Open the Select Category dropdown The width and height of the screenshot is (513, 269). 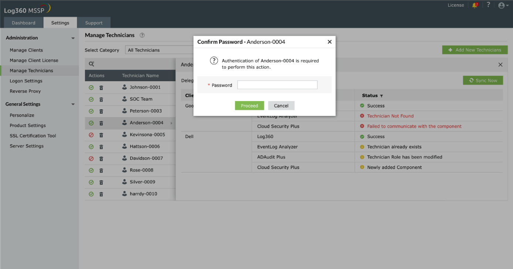[x=159, y=50]
